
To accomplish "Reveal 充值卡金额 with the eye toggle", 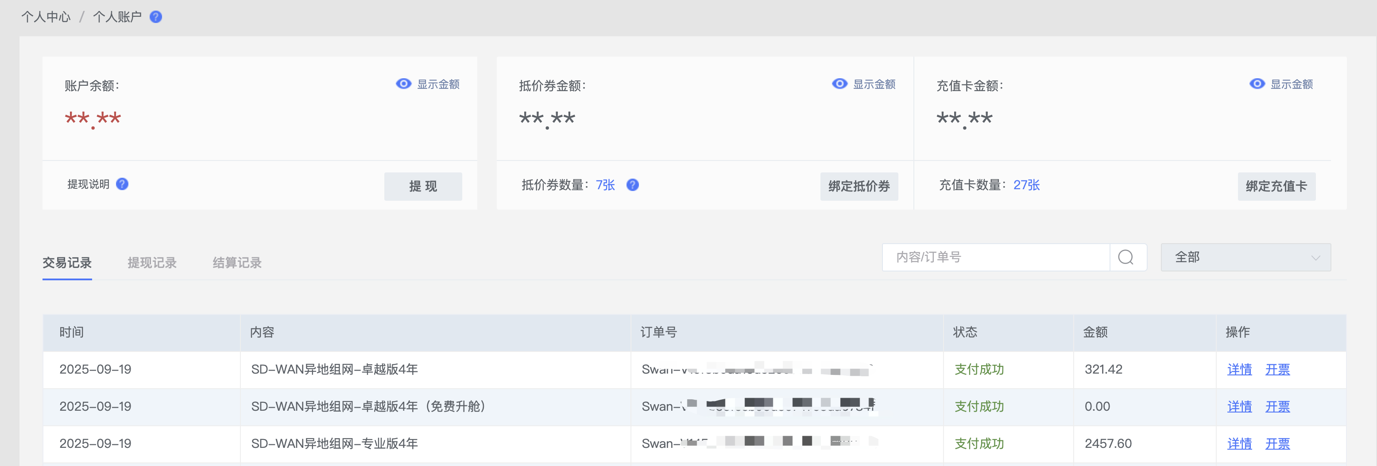I will 1257,84.
